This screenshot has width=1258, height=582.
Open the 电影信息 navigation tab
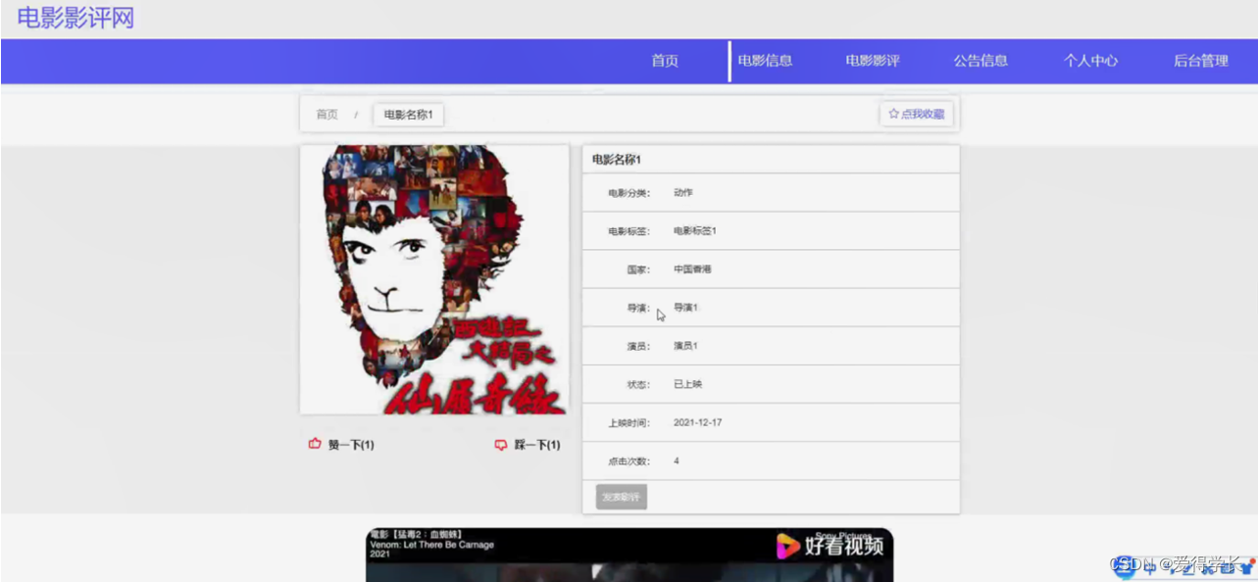click(765, 61)
